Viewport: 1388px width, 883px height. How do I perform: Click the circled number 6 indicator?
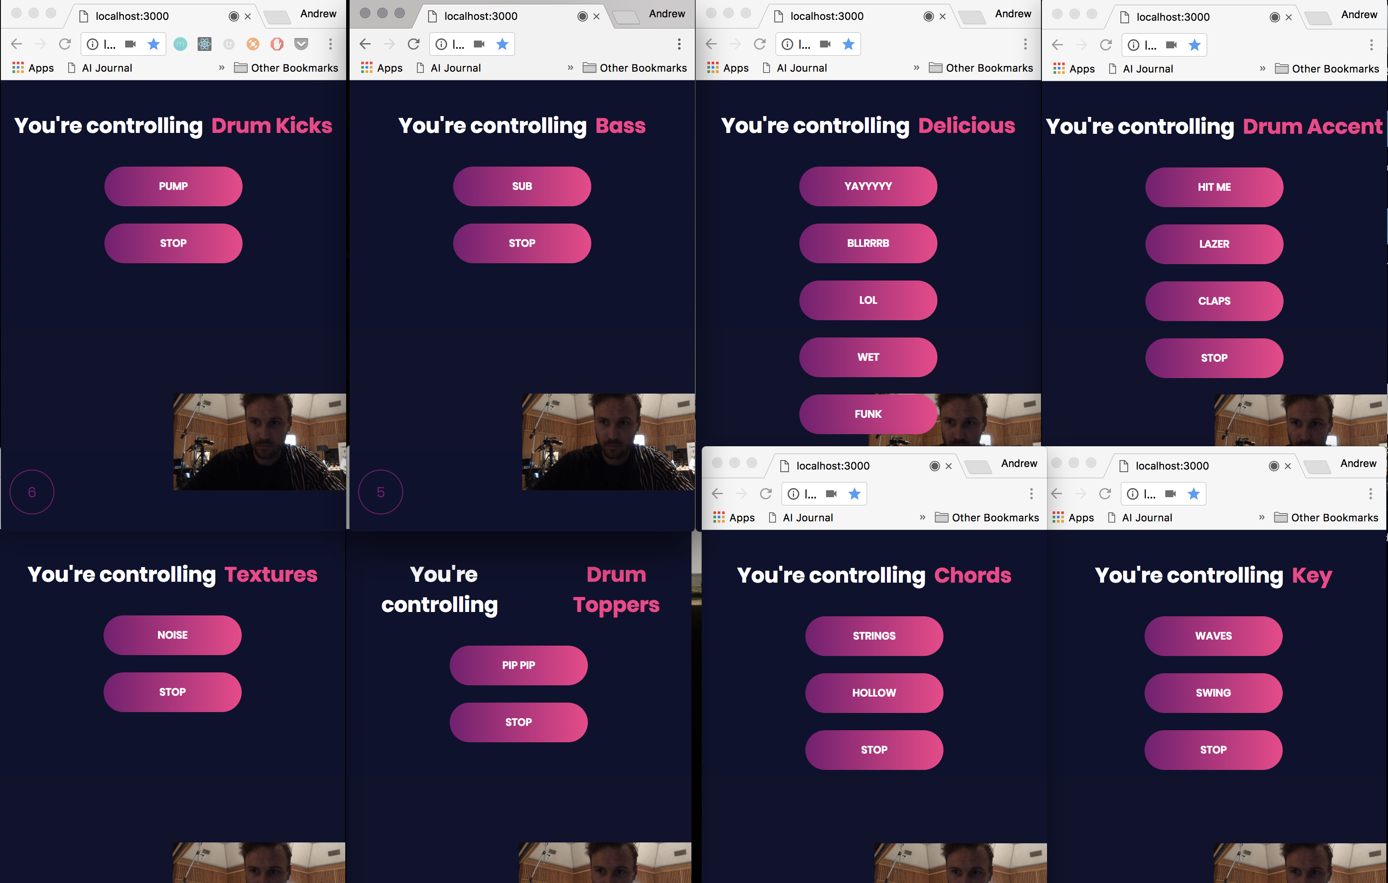pos(32,492)
